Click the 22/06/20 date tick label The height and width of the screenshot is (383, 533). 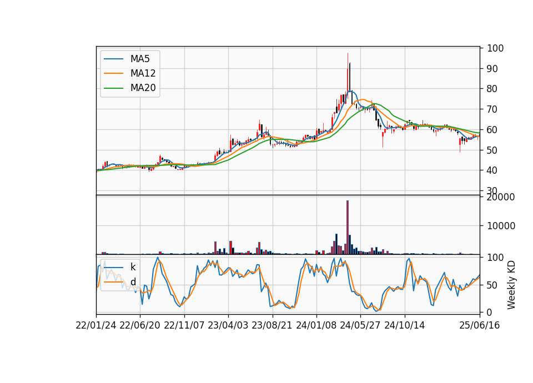[x=140, y=325]
